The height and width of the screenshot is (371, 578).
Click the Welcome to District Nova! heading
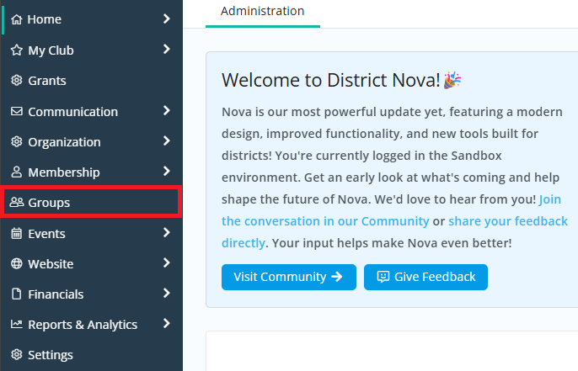tap(330, 80)
